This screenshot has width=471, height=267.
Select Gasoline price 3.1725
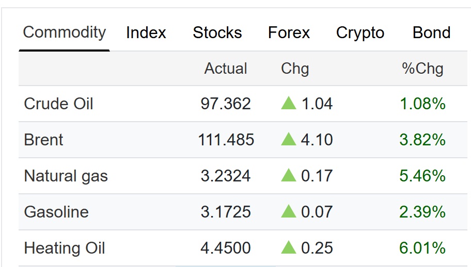(226, 212)
